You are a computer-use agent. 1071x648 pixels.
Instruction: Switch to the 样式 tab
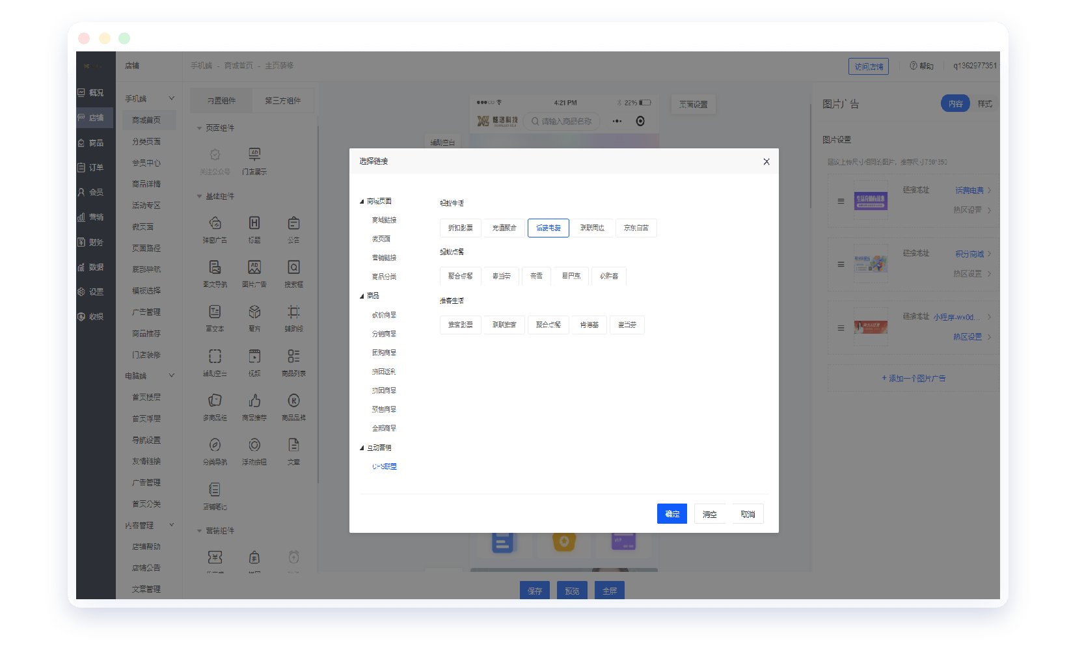(x=984, y=104)
